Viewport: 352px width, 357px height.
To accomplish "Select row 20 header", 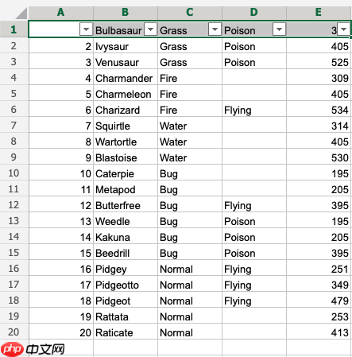I will 14,332.
